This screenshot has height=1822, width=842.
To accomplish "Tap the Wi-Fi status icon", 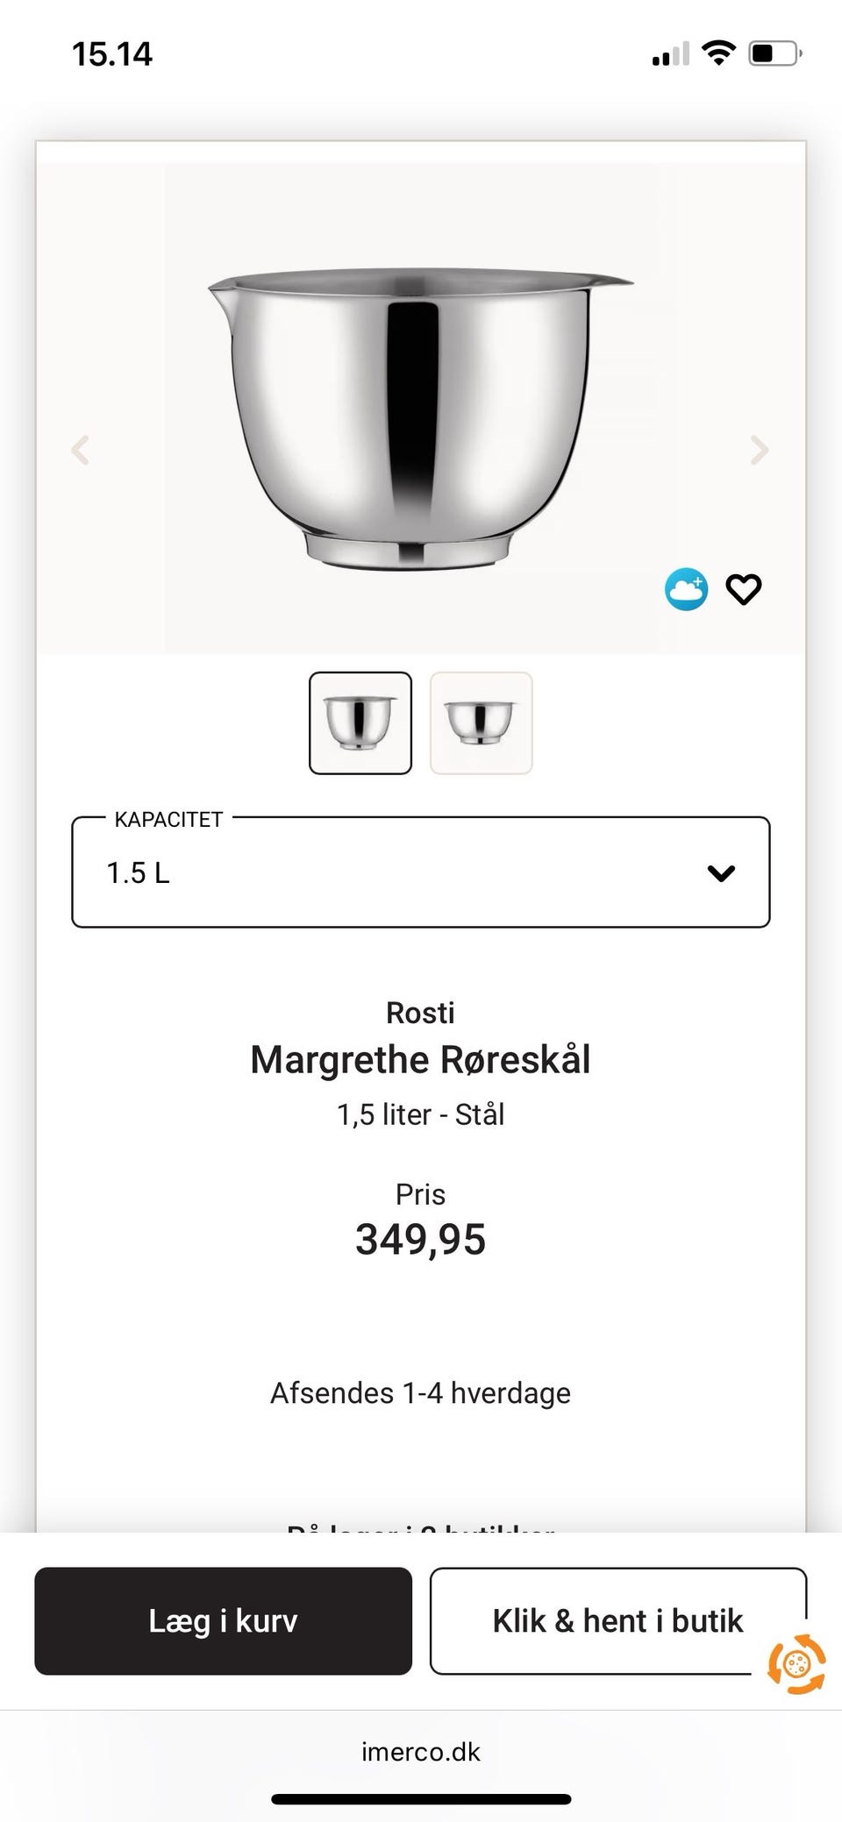I will (719, 53).
